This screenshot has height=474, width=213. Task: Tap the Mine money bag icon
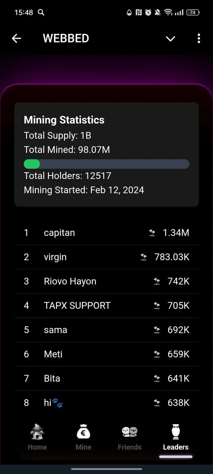(83, 432)
